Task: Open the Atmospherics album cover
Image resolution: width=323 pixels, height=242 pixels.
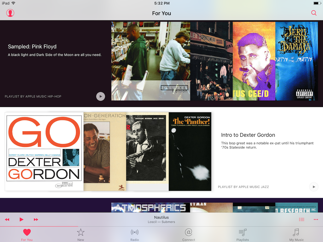Action: pyautogui.click(x=150, y=207)
